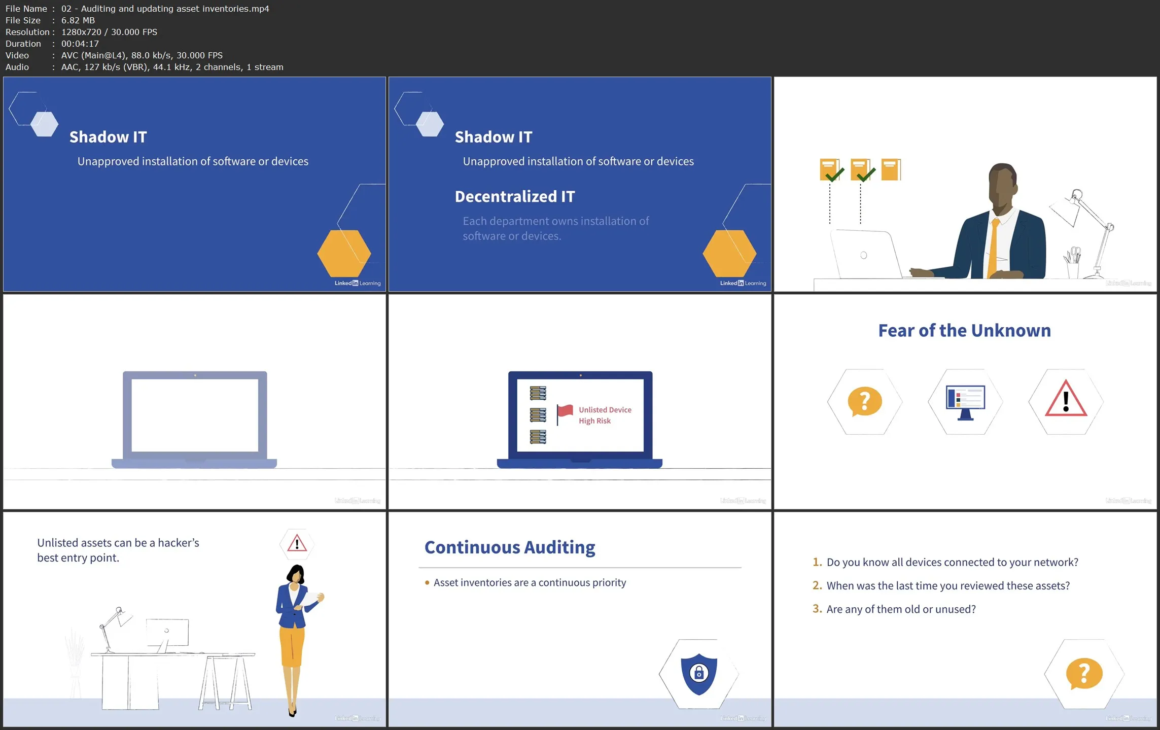Viewport: 1160px width, 730px height.
Task: Click the computer monitor hexagon icon
Action: (965, 402)
